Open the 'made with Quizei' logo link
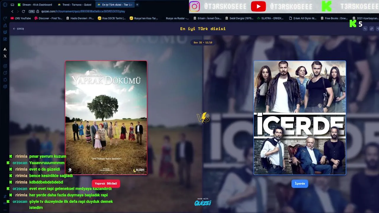This screenshot has width=379, height=213. click(x=203, y=202)
